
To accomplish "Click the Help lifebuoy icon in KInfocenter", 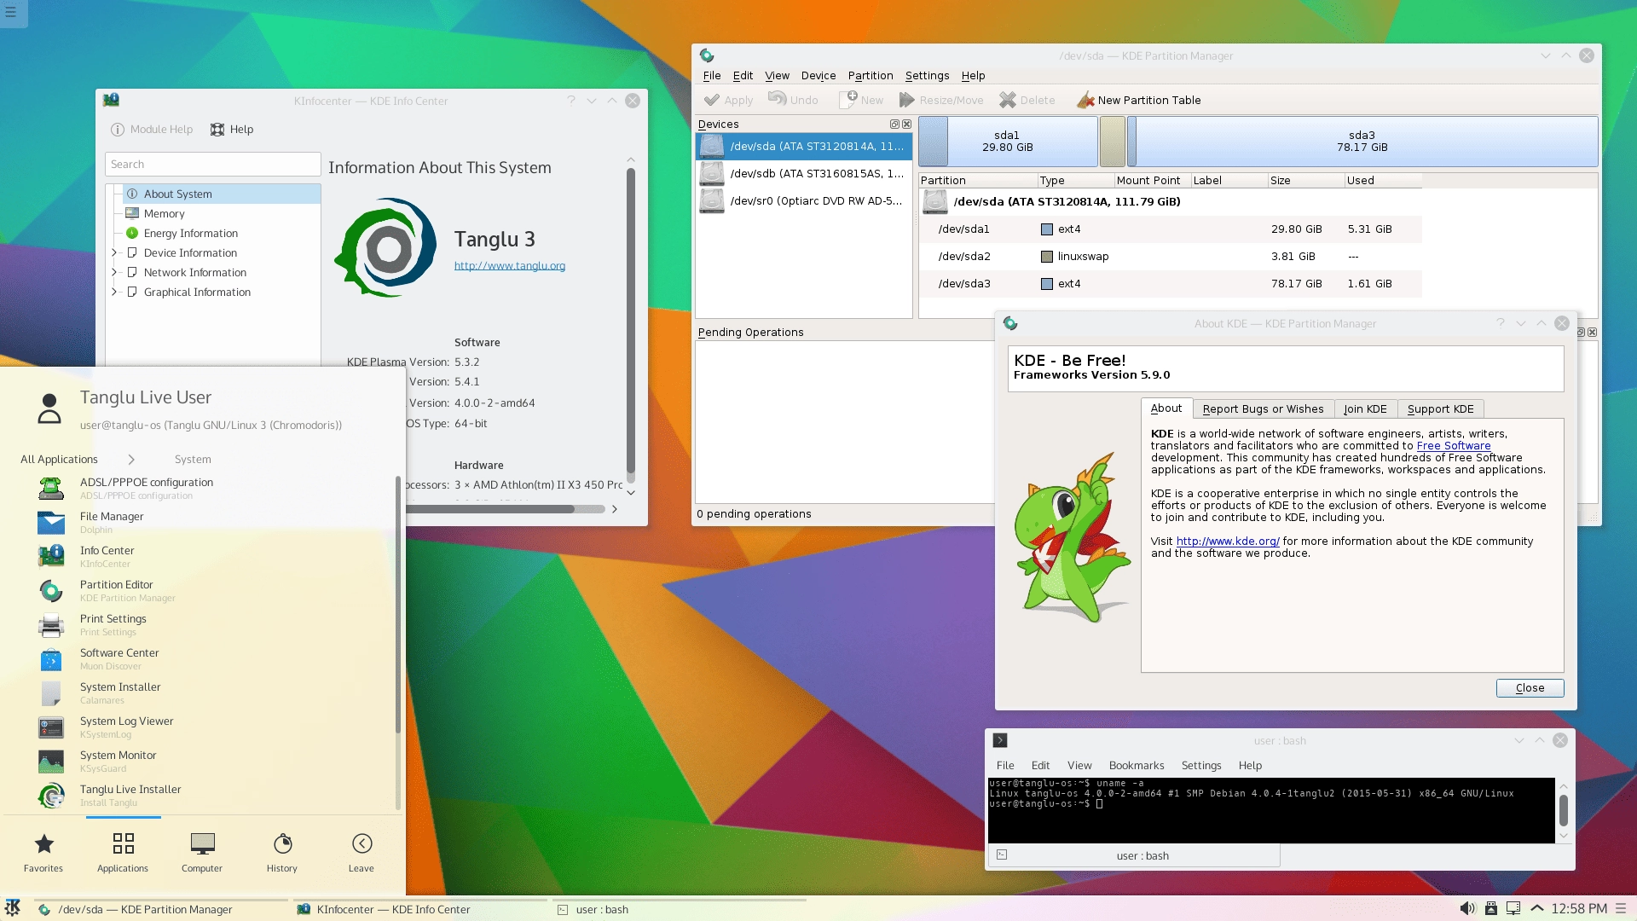I will point(217,130).
